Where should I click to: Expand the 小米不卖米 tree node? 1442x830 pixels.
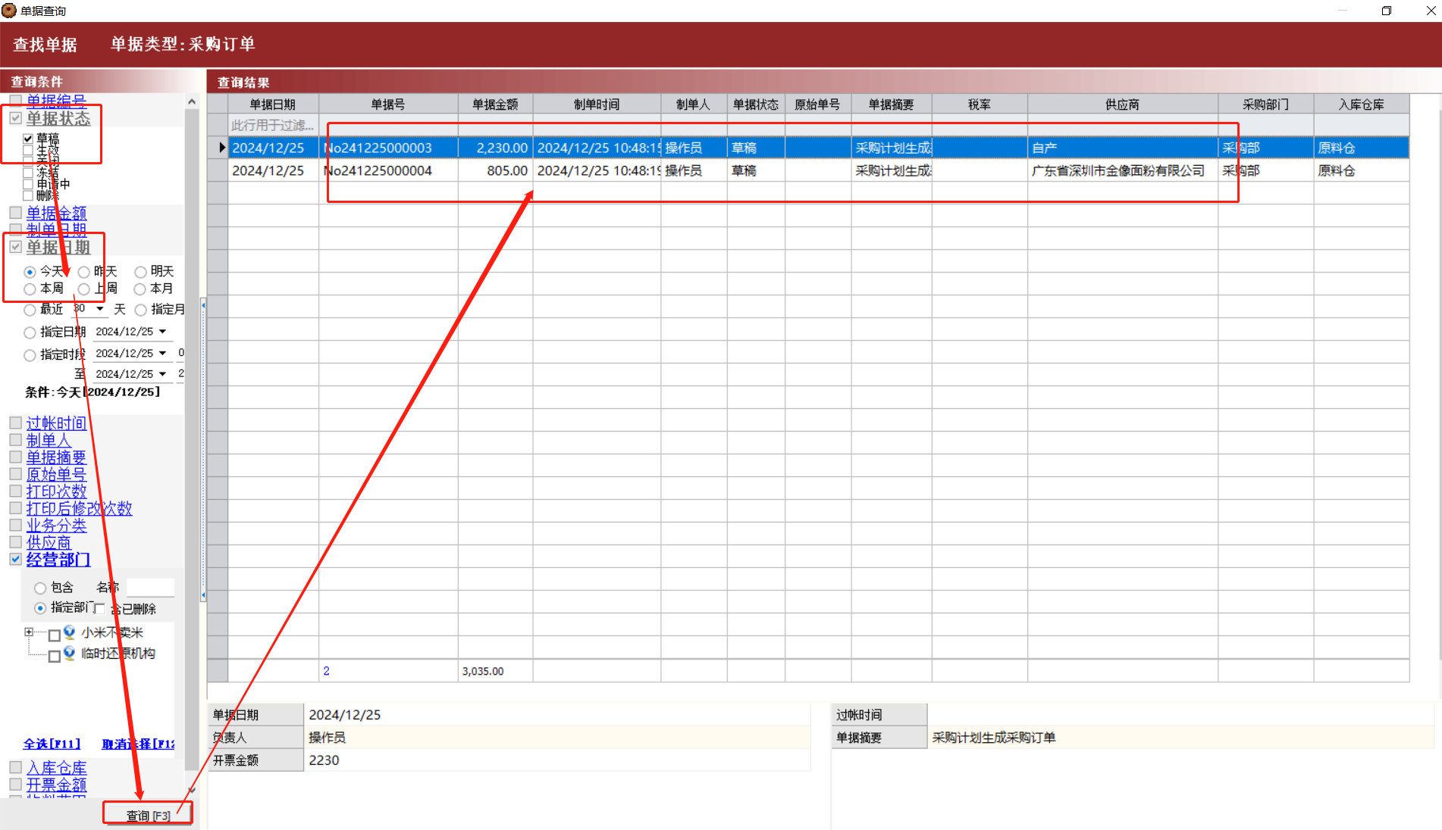point(29,632)
